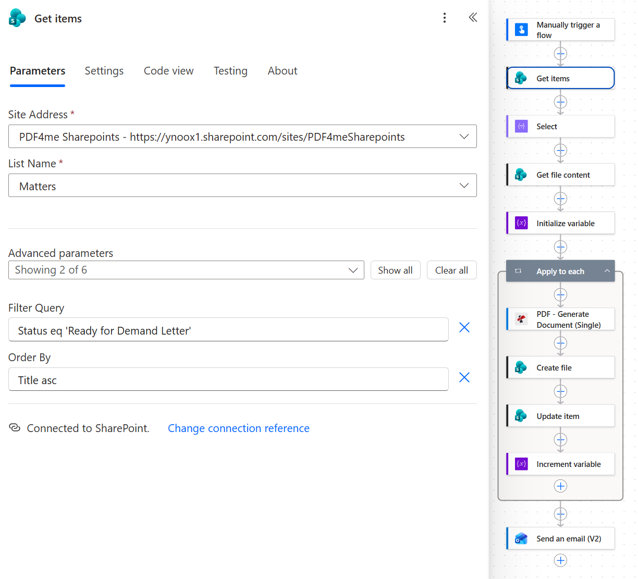Add step between Select and Get file content
Image resolution: width=638 pixels, height=579 pixels.
560,151
